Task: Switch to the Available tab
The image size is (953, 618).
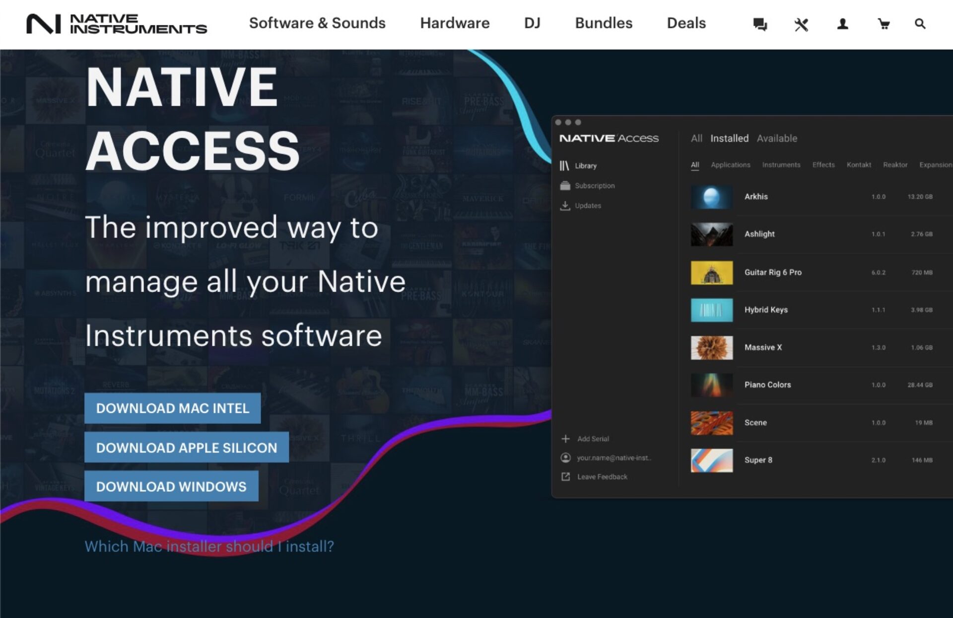Action: 777,138
